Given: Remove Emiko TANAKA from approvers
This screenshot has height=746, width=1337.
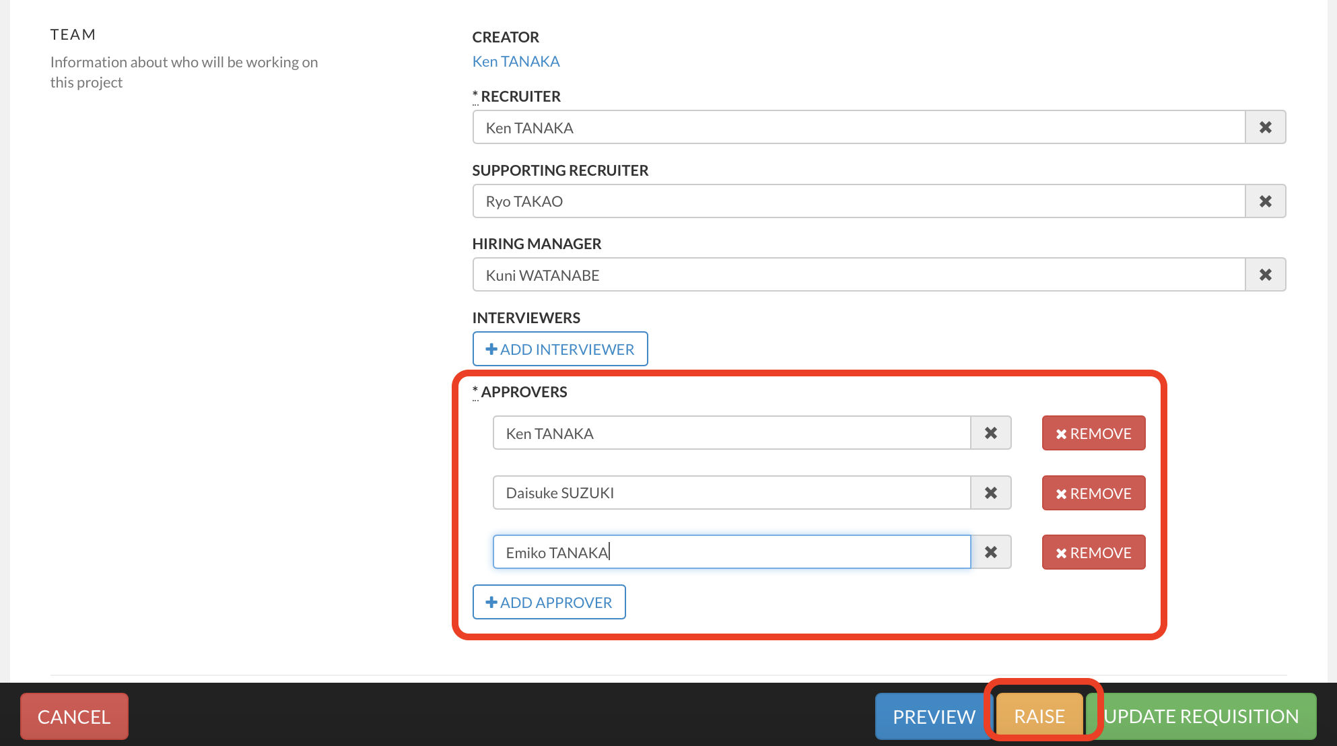Looking at the screenshot, I should (x=1093, y=552).
